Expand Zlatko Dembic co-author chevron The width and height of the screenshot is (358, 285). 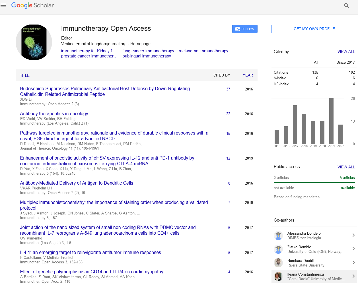[353, 249]
